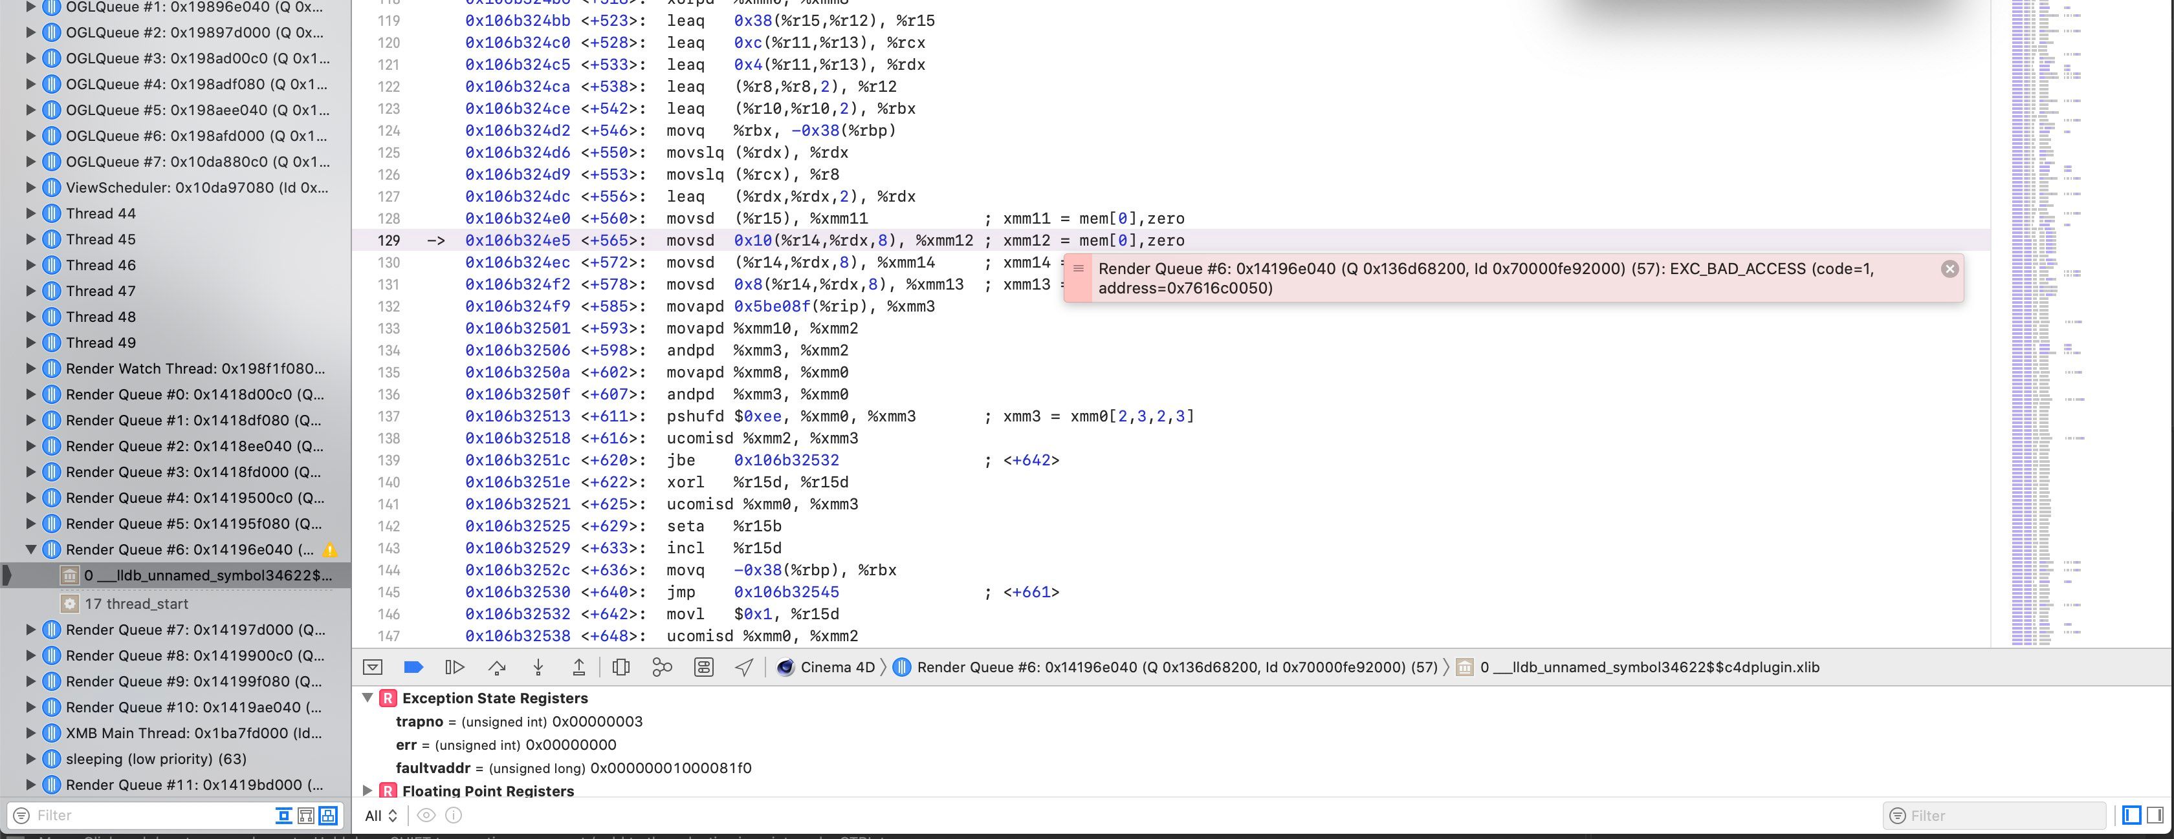The width and height of the screenshot is (2174, 839).
Task: Deactivate breakpoints using the blue breakpoint icon
Action: point(413,667)
